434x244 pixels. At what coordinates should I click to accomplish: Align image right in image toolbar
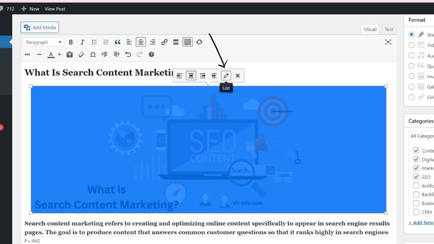click(203, 75)
